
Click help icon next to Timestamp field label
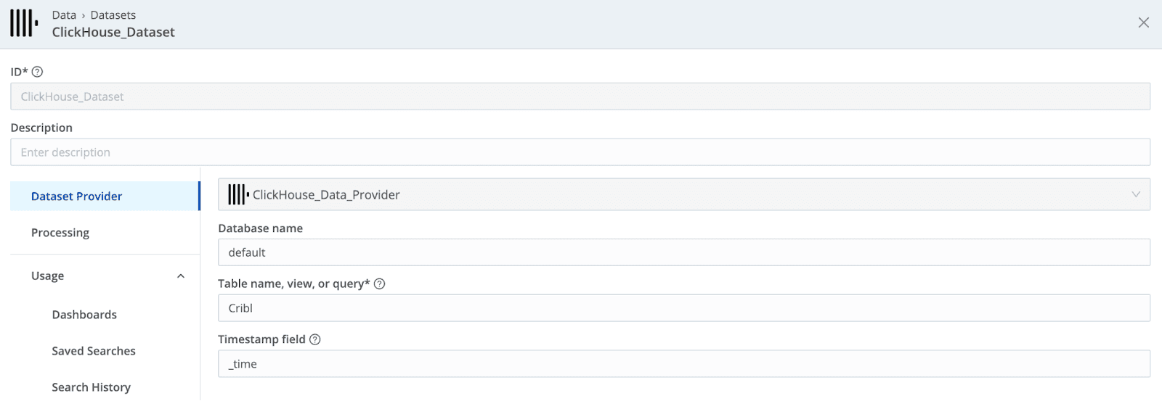pyautogui.click(x=315, y=339)
